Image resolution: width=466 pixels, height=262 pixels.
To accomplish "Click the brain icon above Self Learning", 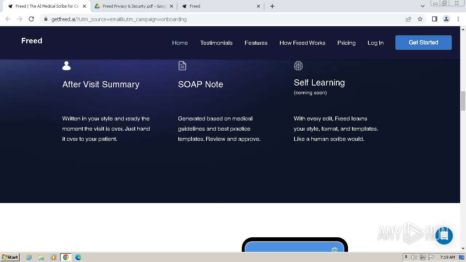I will (x=298, y=65).
